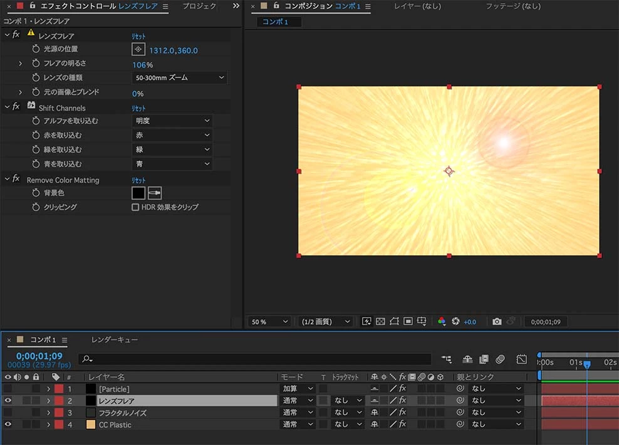Toggle stopwatch for 背景色
The width and height of the screenshot is (619, 445).
(x=36, y=193)
